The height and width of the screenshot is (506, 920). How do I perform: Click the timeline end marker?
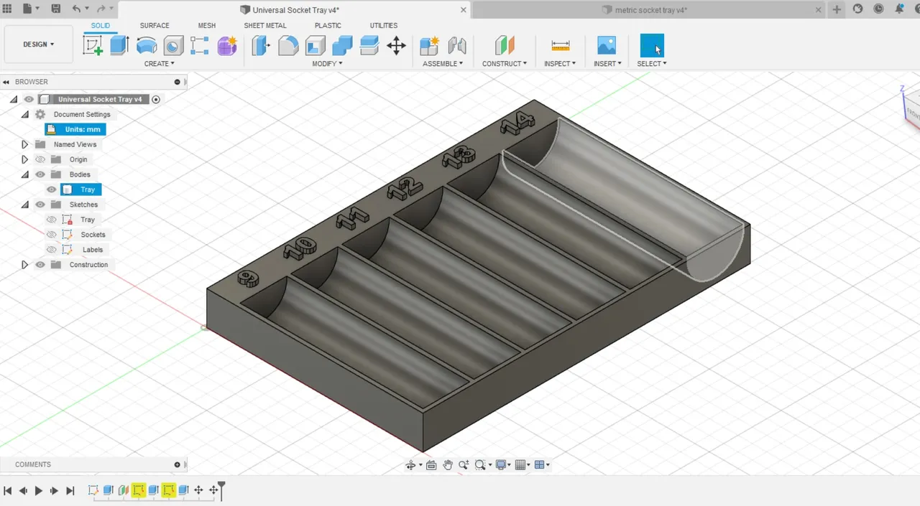(x=222, y=490)
